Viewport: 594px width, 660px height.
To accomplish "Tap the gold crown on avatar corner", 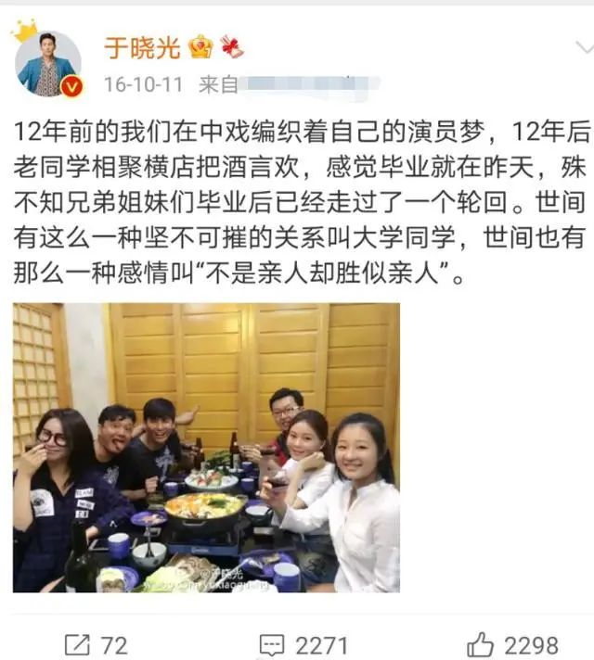I will [25, 31].
